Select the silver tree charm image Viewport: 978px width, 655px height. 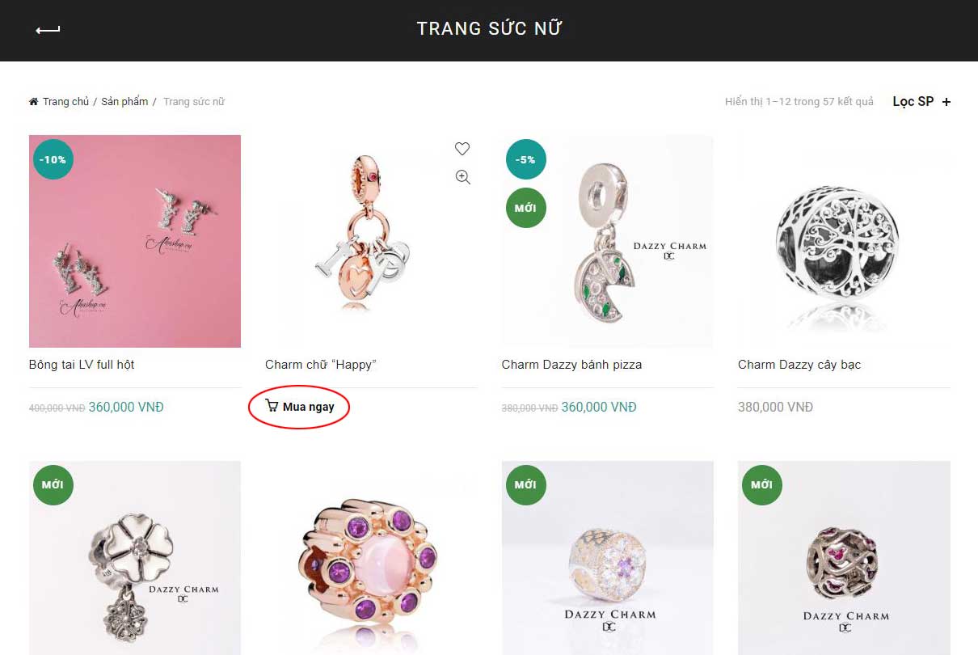click(844, 241)
